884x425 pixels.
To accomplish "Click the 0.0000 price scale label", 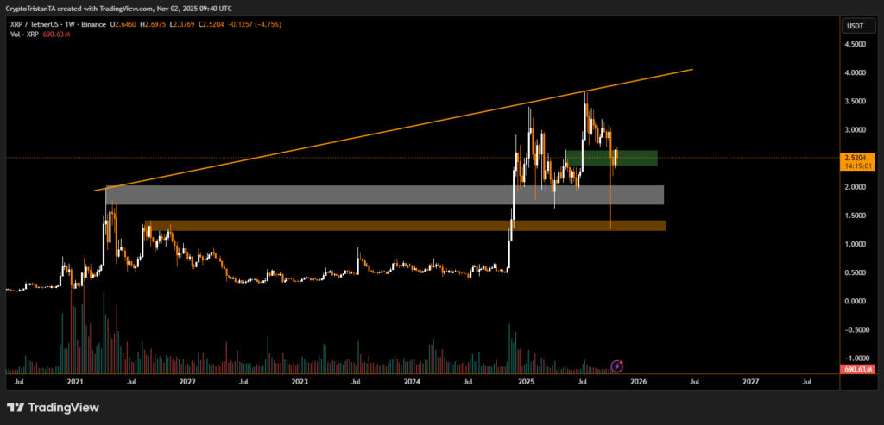I will [x=857, y=301].
